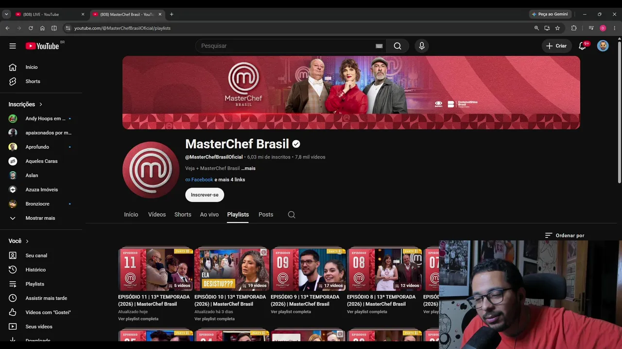Bookmark this page with the star

click(x=557, y=28)
